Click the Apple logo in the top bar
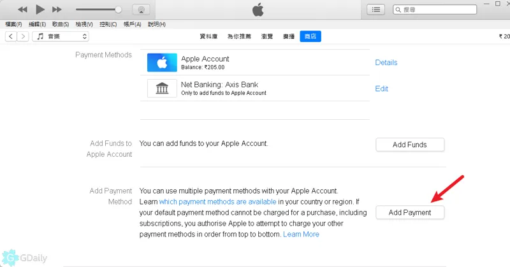The image size is (510, 267). [258, 10]
